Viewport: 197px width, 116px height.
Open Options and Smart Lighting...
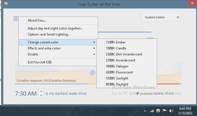click(58, 34)
